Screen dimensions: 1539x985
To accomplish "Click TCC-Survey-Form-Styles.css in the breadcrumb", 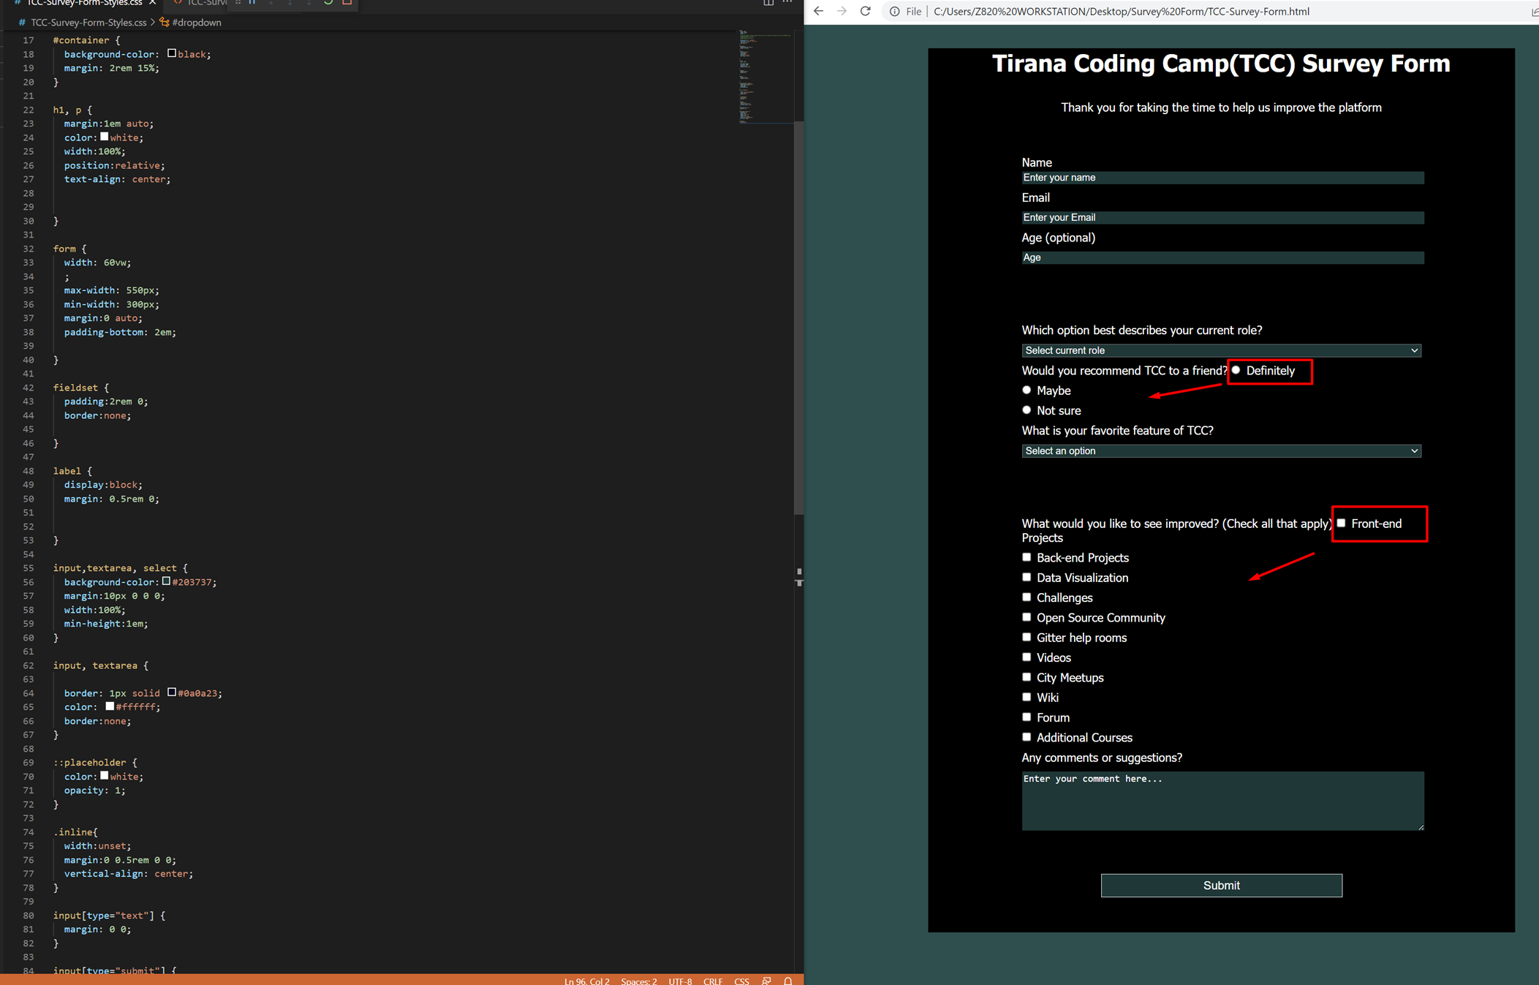I will [x=88, y=23].
